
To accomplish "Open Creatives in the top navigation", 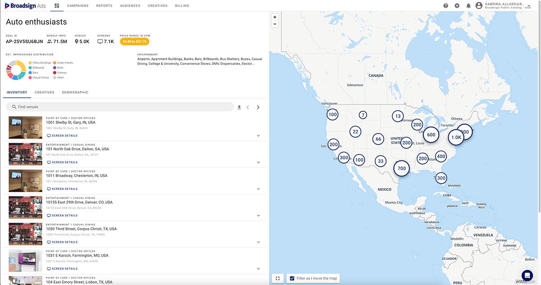I will (158, 6).
